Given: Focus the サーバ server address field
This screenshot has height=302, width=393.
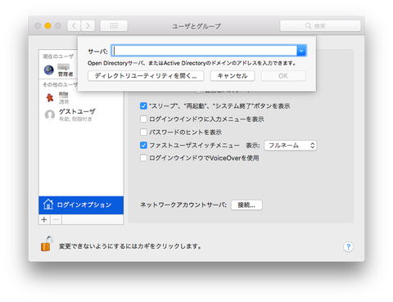Looking at the screenshot, I should (204, 51).
